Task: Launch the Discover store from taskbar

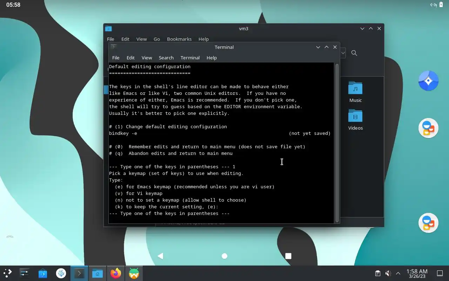Action: [x=43, y=273]
